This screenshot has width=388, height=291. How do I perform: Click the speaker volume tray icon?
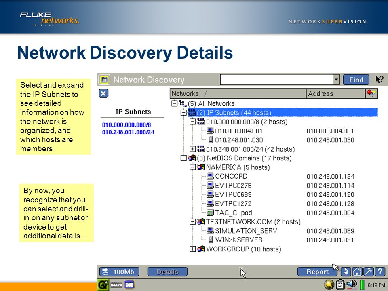pos(352,284)
